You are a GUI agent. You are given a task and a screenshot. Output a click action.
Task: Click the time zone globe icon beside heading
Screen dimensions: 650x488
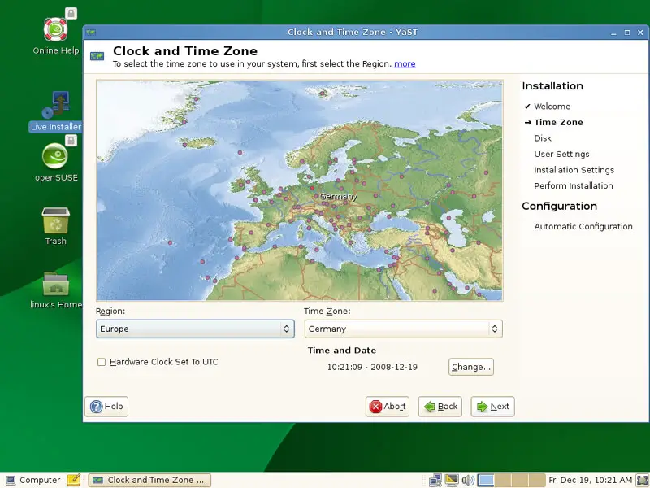point(97,55)
